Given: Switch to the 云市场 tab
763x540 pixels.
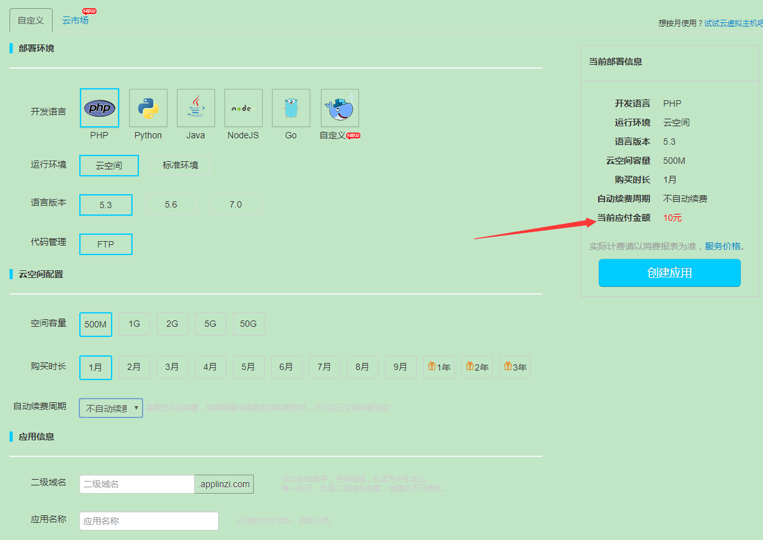Looking at the screenshot, I should coord(75,20).
